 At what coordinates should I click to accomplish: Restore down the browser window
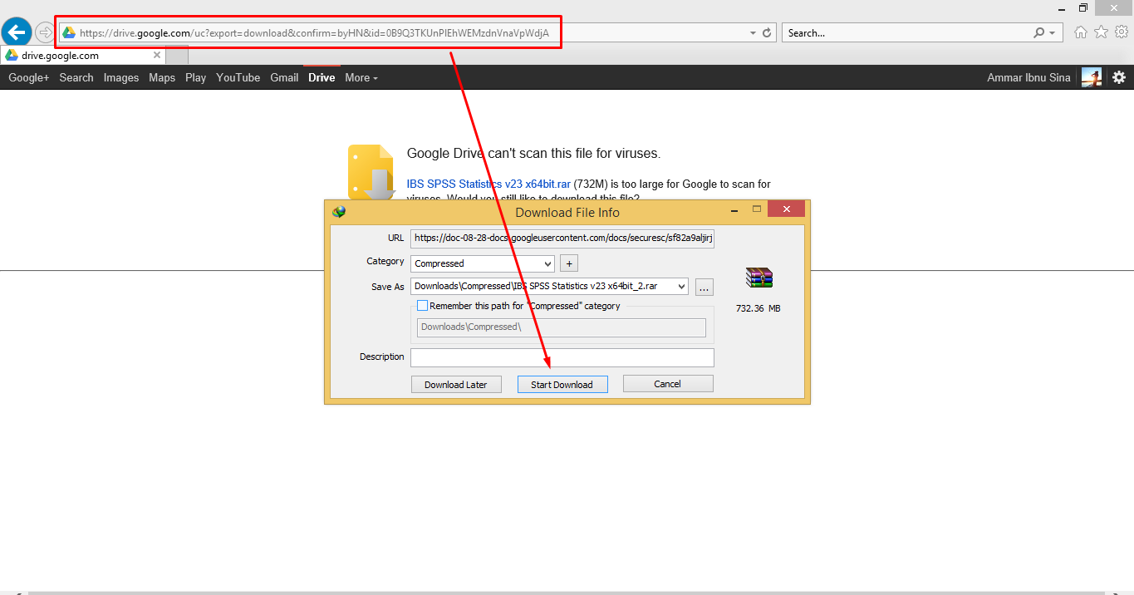[x=1083, y=7]
